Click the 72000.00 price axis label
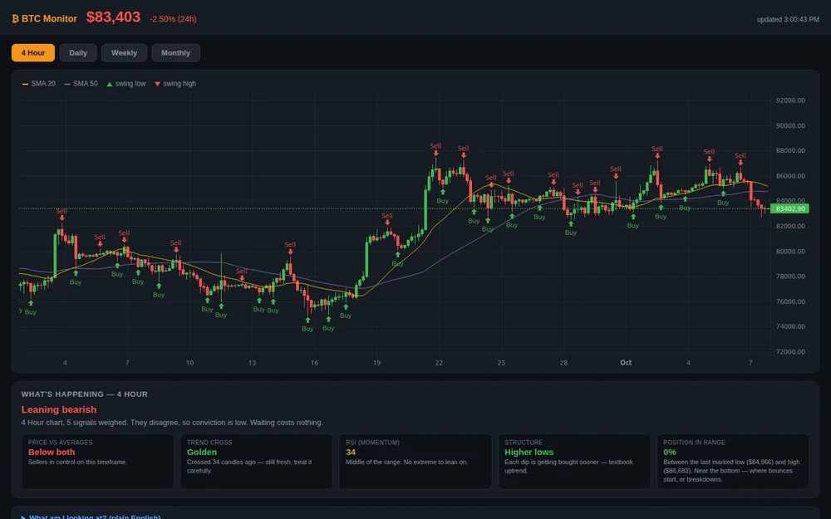Viewport: 831px width, 519px height. coord(790,351)
